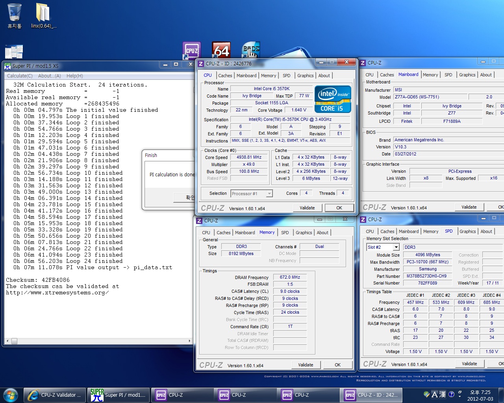This screenshot has width=504, height=403.
Task: Switch to Memory tab in the CPU-Z ID window
Action: [269, 76]
